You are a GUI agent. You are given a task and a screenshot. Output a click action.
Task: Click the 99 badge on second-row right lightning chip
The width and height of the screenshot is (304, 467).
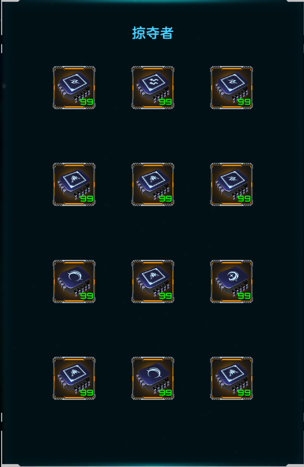tap(244, 199)
